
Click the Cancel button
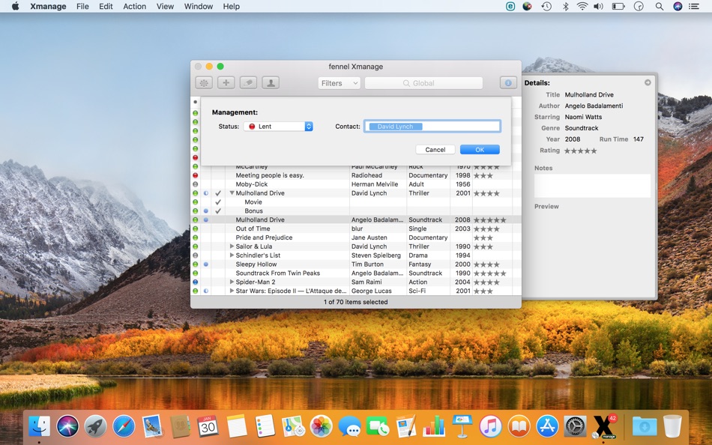point(435,150)
